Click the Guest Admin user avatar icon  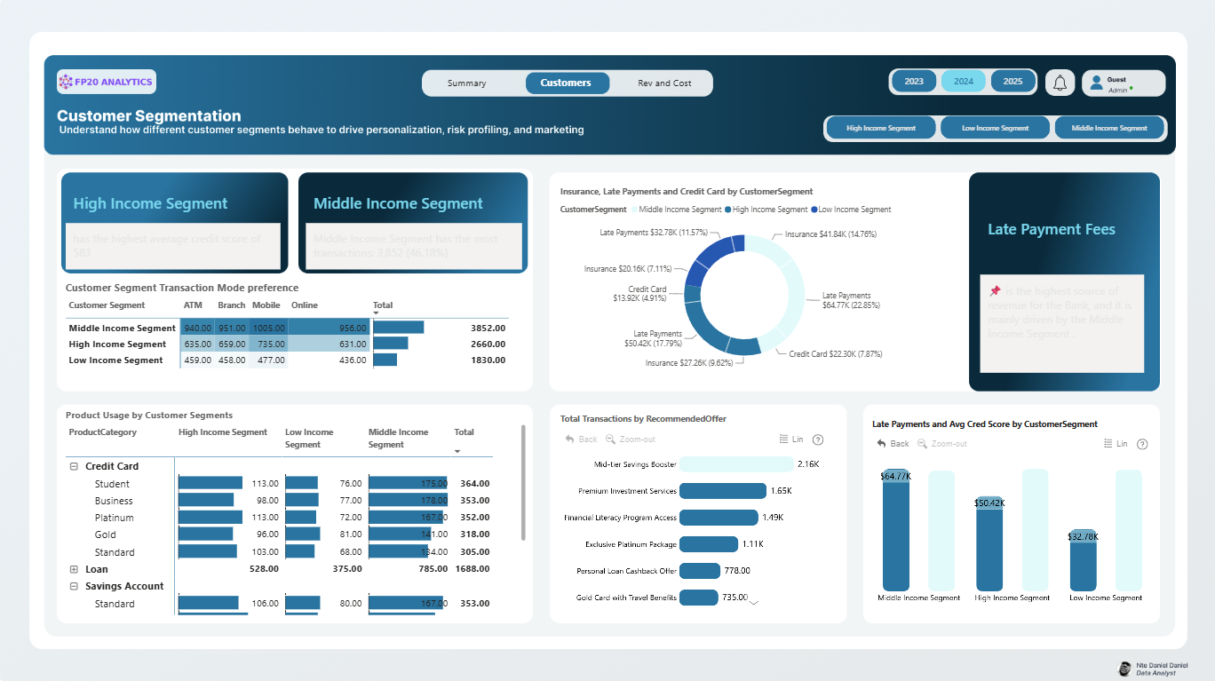point(1096,83)
